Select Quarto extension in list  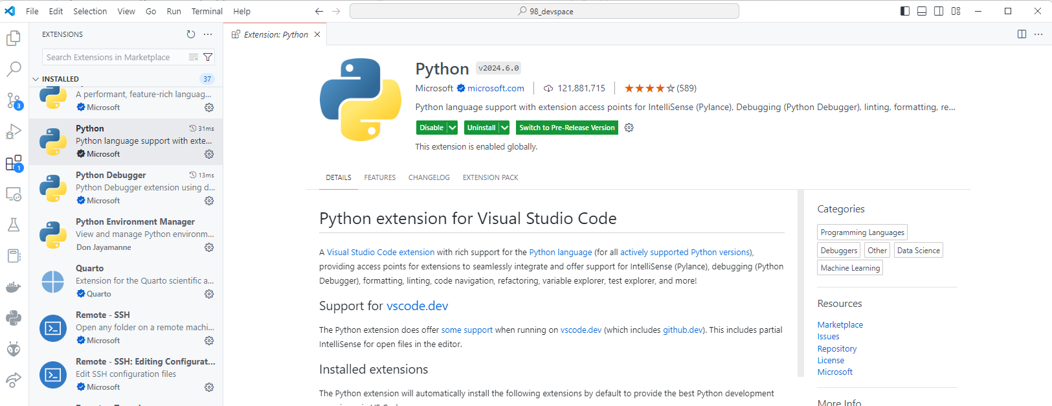coord(126,281)
